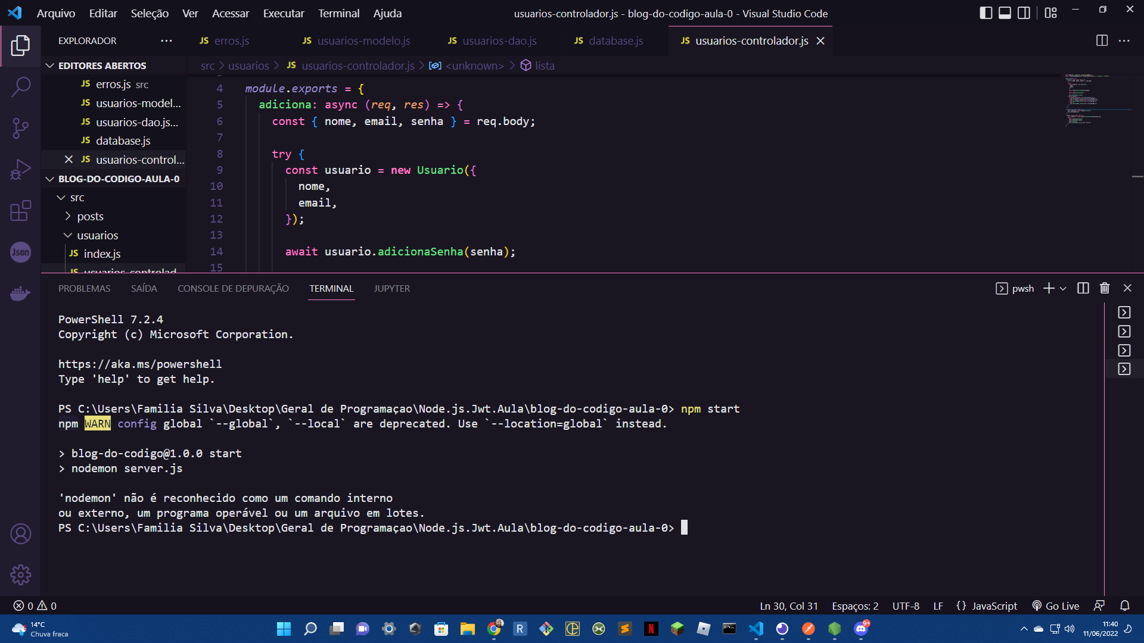Switch to CONSOLE DE DEPURAÇÃO tab
This screenshot has height=643, width=1144.
pos(233,288)
